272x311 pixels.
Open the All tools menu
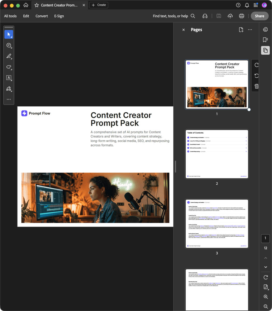click(10, 16)
